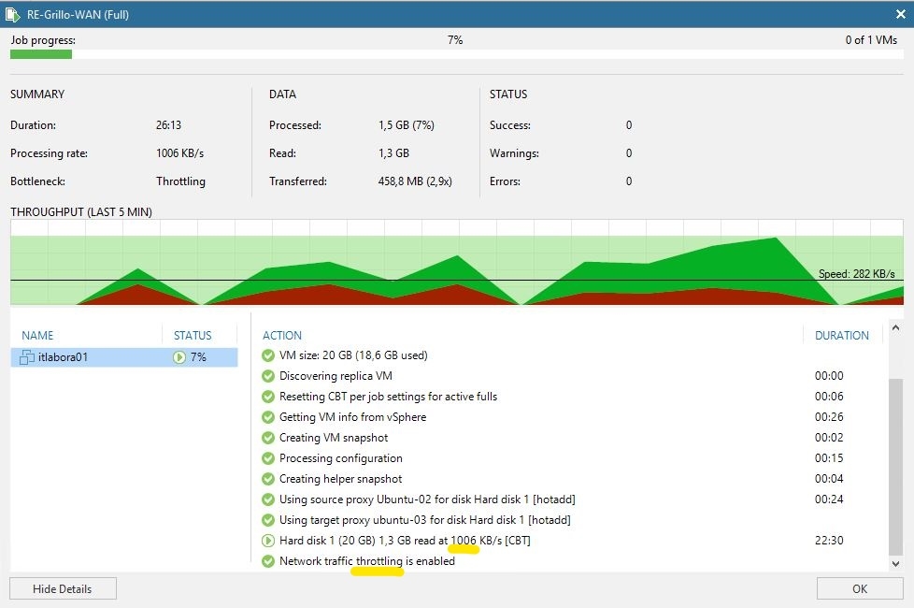Sort by the NAME column header
914x608 pixels.
point(37,336)
